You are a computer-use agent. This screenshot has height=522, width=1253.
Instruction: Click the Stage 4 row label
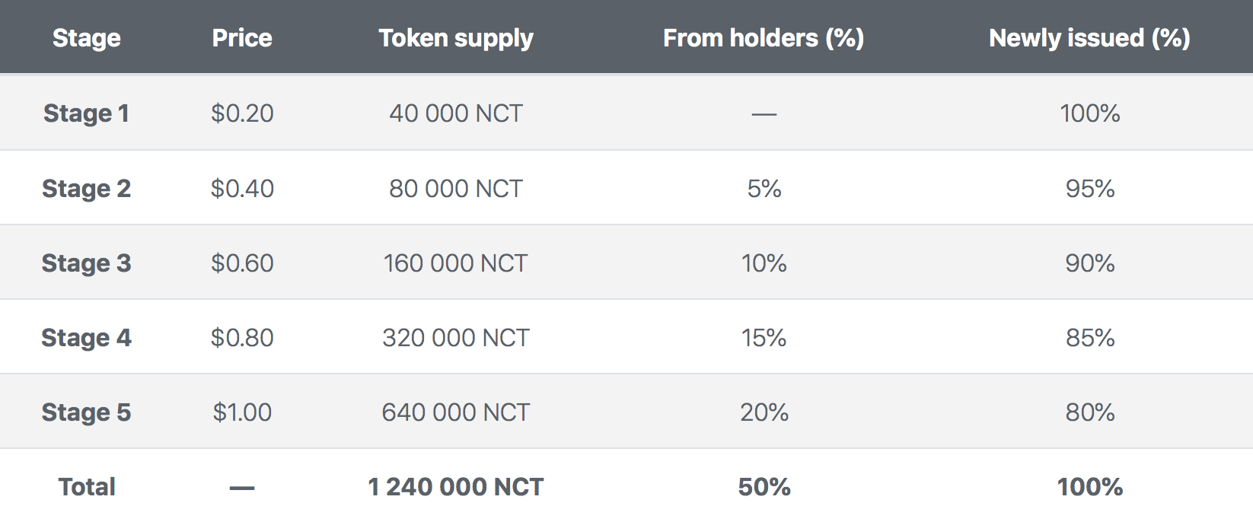point(86,337)
